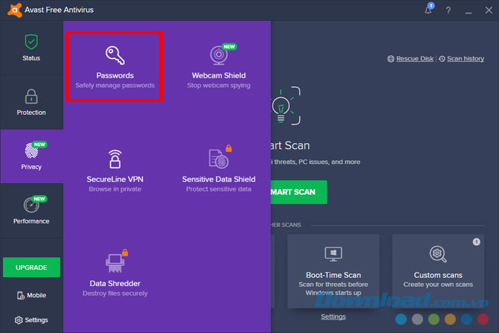Open Settings from the sidebar bottom
Screen dimensions: 499x333
31,320
